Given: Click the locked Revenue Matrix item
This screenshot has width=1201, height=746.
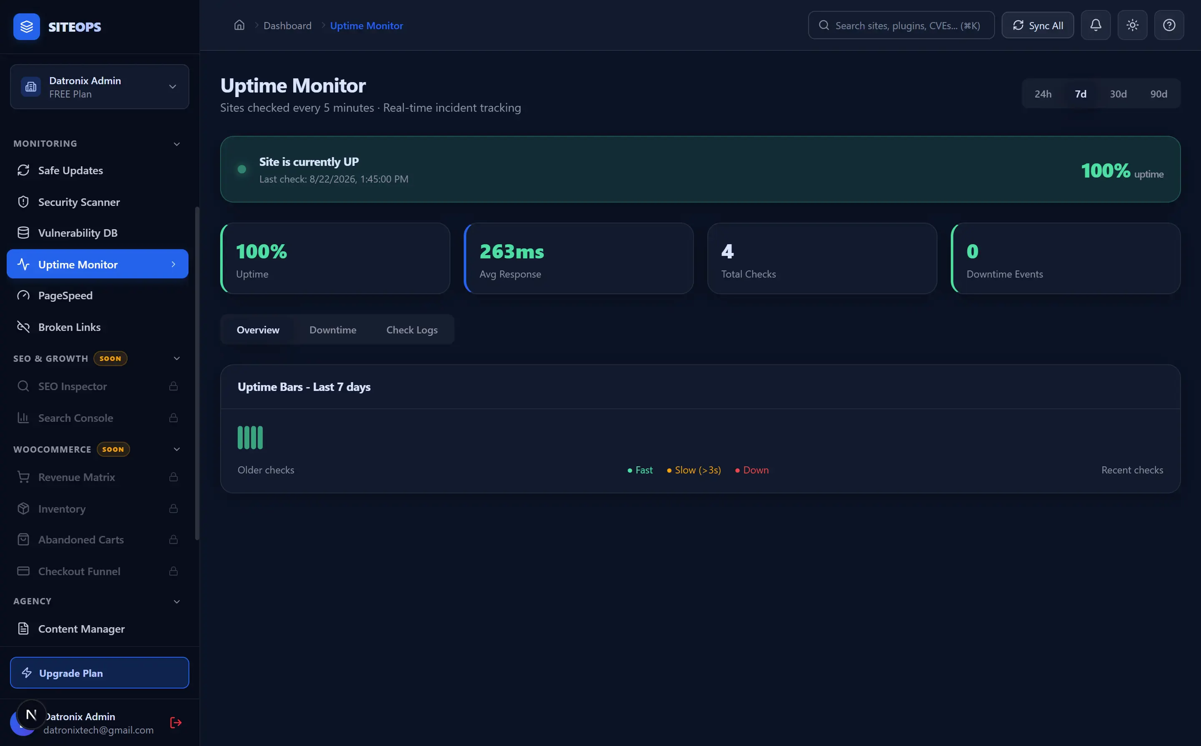Looking at the screenshot, I should (97, 477).
